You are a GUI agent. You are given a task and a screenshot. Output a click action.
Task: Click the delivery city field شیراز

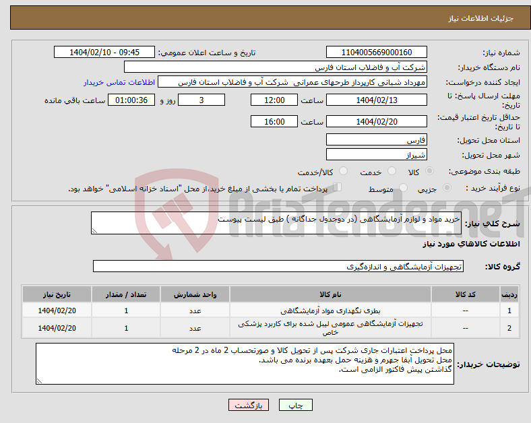pos(376,154)
